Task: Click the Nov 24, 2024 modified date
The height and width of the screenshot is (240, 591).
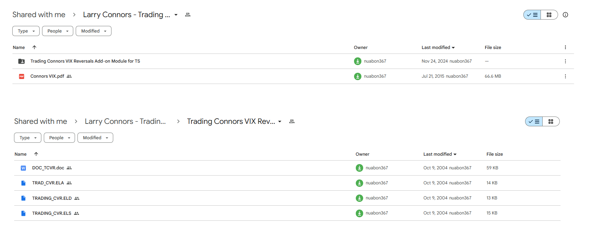Action: point(435,61)
